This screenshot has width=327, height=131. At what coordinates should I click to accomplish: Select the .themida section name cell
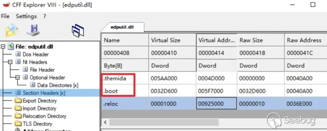pyautogui.click(x=125, y=78)
